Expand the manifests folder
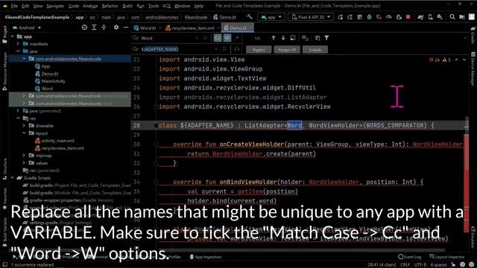477x268 pixels. (18, 44)
